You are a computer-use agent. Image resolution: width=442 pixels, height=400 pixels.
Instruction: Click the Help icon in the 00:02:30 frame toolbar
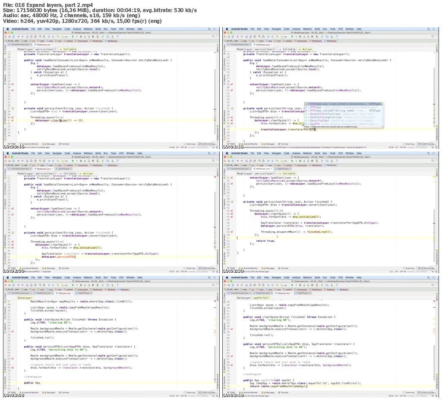coord(337,161)
